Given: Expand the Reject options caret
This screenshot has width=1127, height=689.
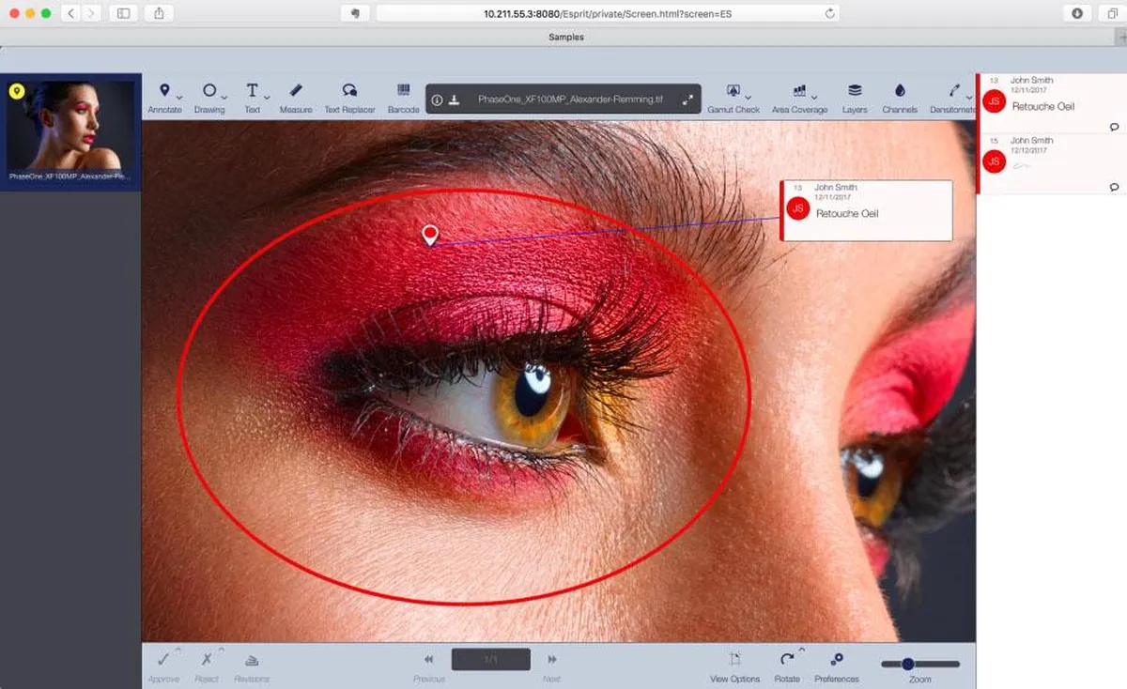Looking at the screenshot, I should [x=222, y=650].
